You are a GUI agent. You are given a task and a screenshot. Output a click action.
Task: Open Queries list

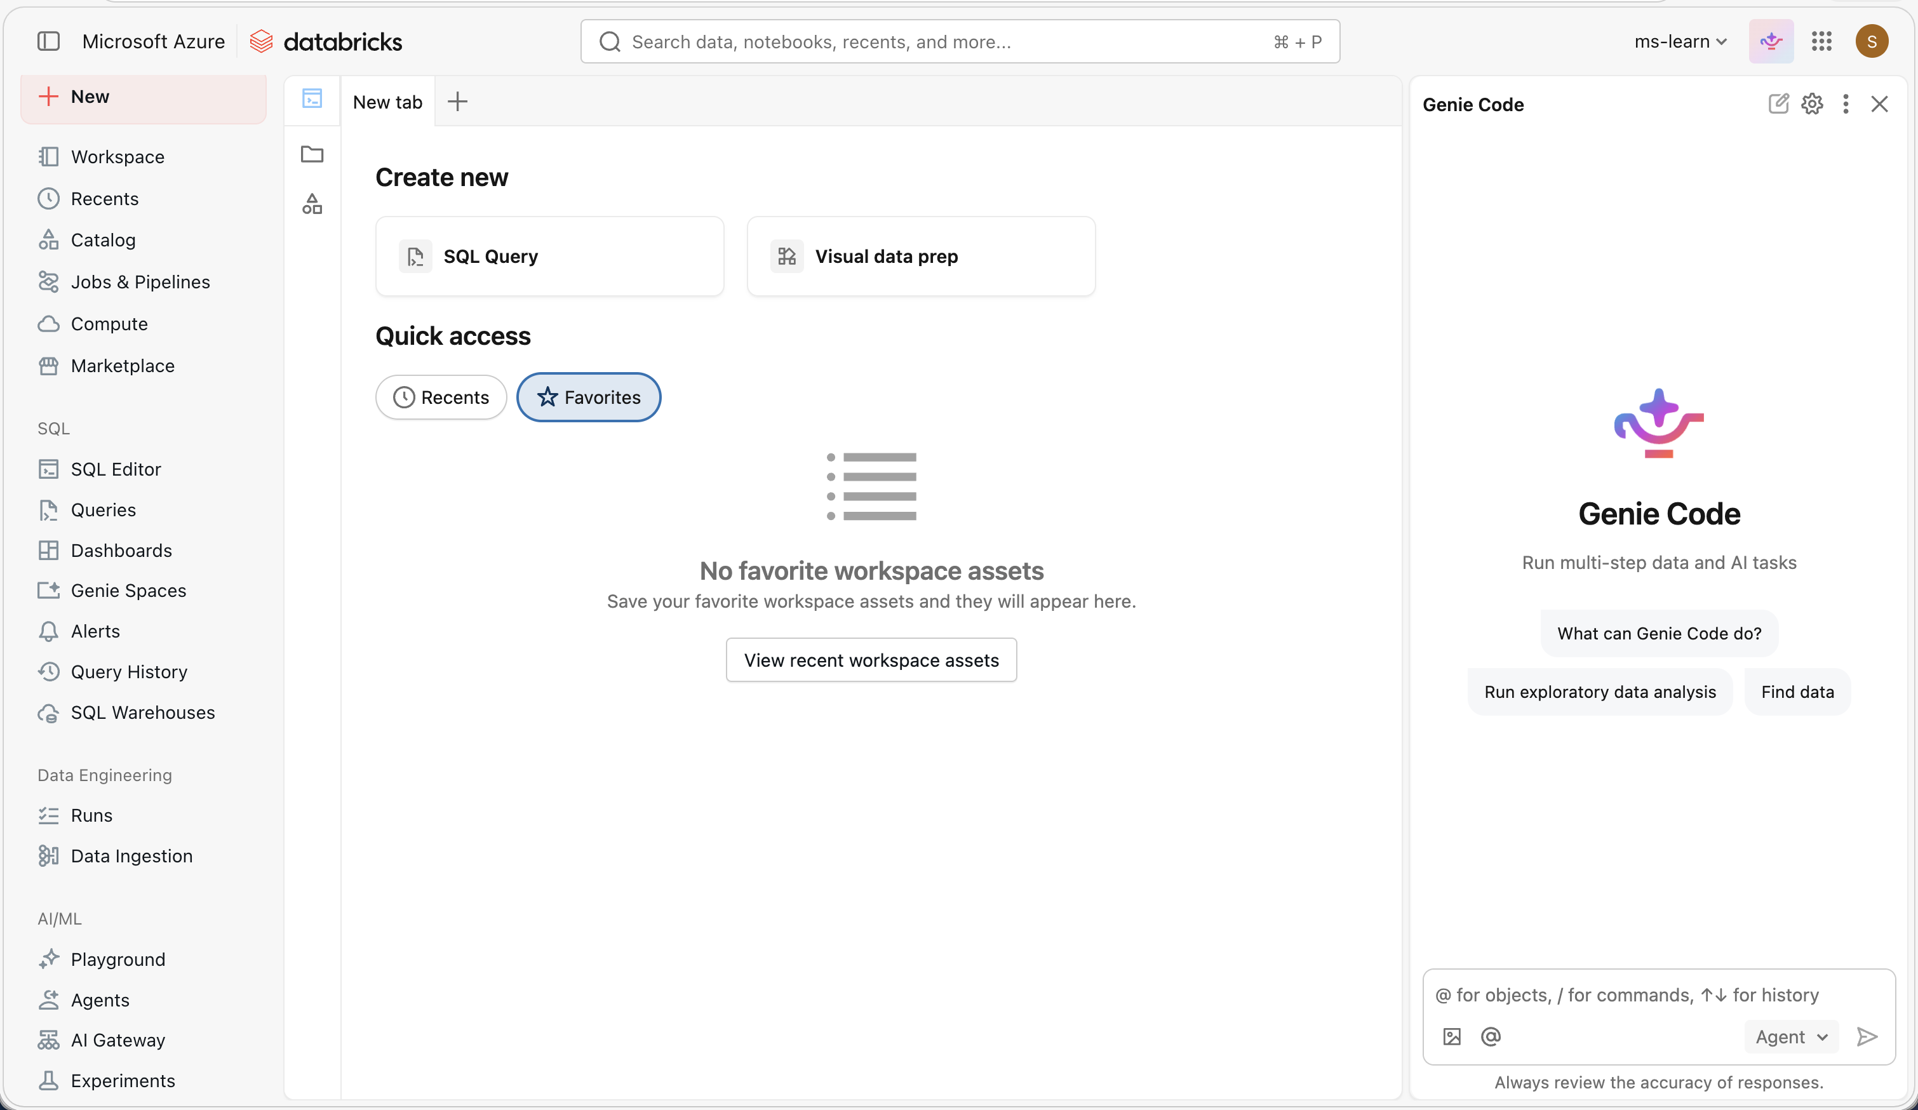(x=143, y=510)
